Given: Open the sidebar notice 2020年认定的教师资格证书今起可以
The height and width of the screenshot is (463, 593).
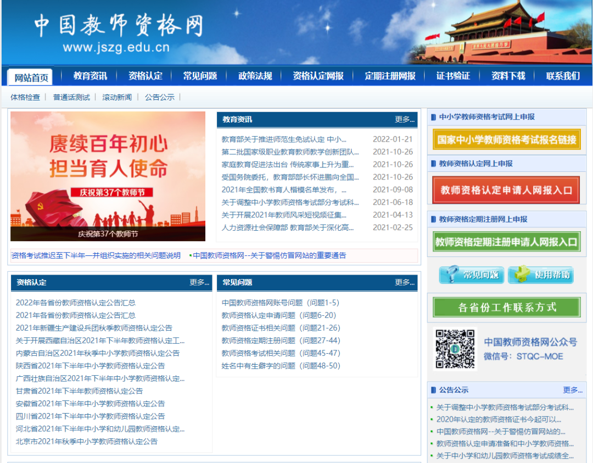Looking at the screenshot, I should (x=499, y=419).
